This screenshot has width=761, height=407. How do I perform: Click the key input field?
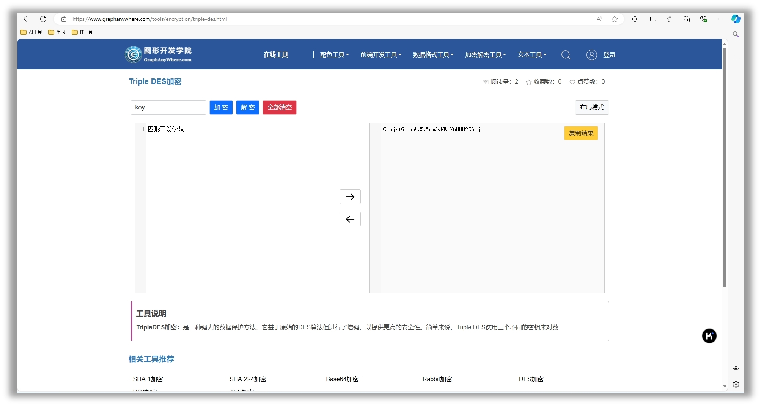[168, 108]
